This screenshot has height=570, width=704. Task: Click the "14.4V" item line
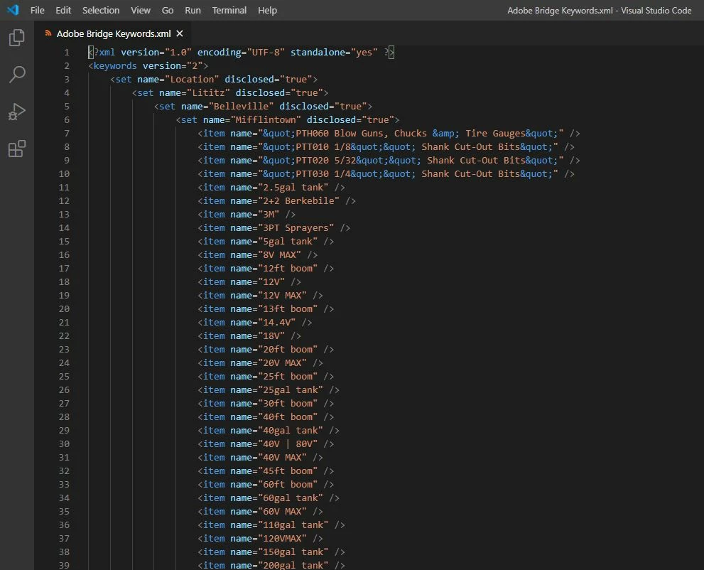point(255,323)
